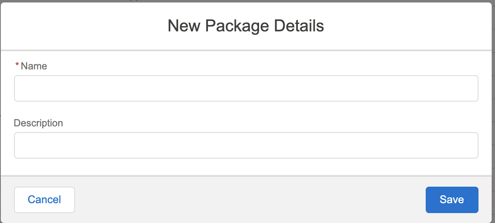Click the Description input field
Image resolution: width=495 pixels, height=223 pixels.
pyautogui.click(x=246, y=145)
